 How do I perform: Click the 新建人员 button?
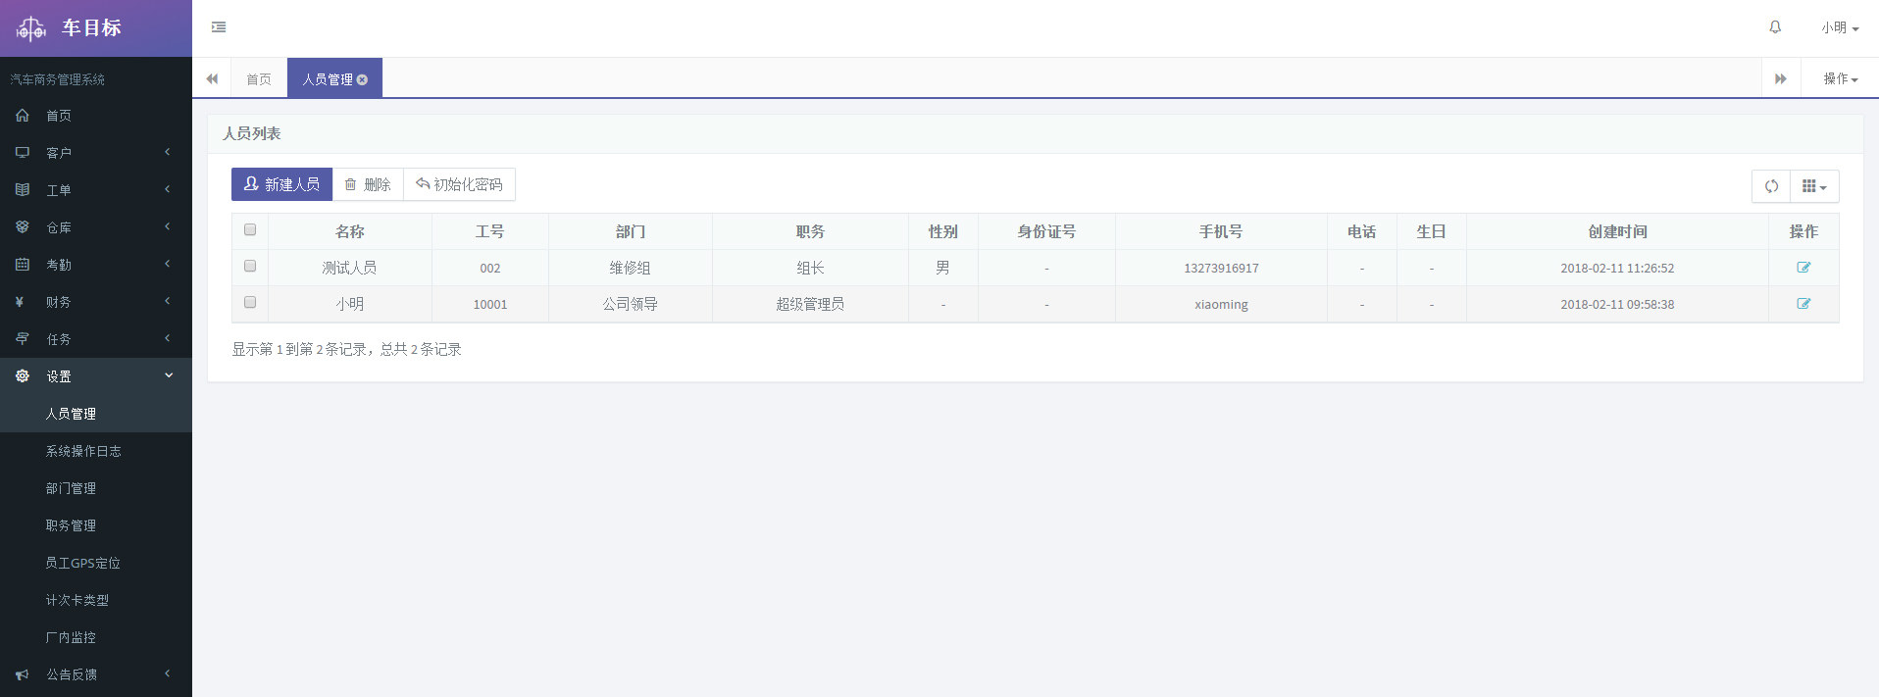(281, 184)
